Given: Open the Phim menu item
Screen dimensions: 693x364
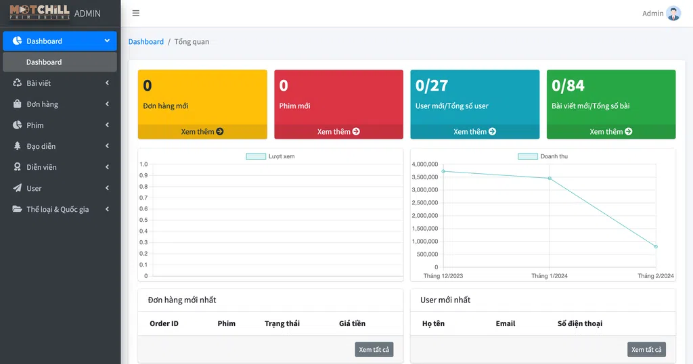Looking at the screenshot, I should 60,125.
